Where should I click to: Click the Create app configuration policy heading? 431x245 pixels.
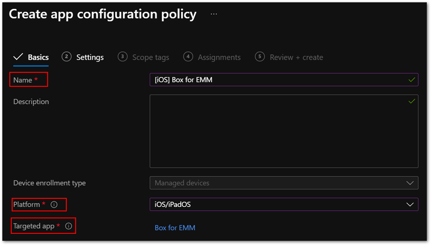(103, 14)
